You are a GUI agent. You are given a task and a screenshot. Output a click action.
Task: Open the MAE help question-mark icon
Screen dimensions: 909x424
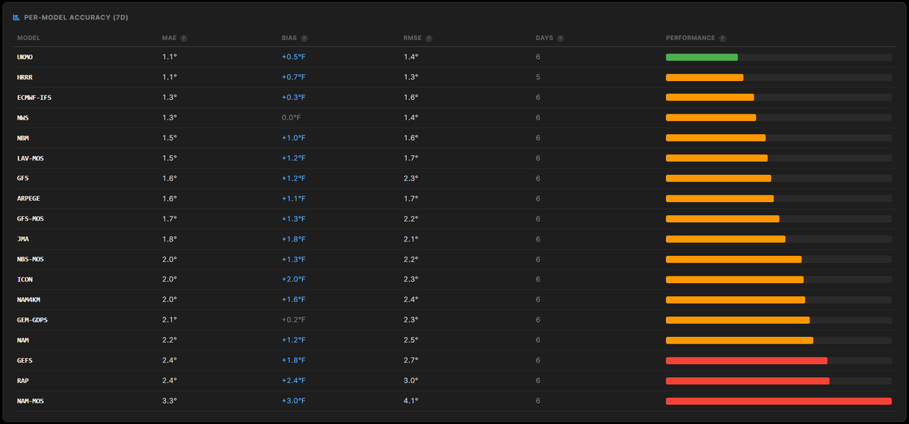point(184,38)
